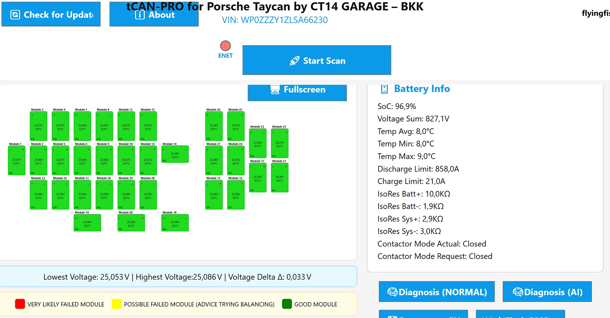Screen dimensions: 610x318
Task: Run Diagnosis (NORMAL)
Action: tap(437, 292)
